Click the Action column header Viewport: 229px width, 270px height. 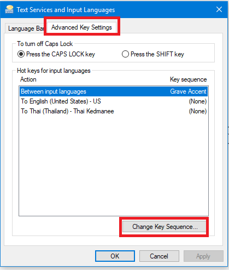pos(28,79)
